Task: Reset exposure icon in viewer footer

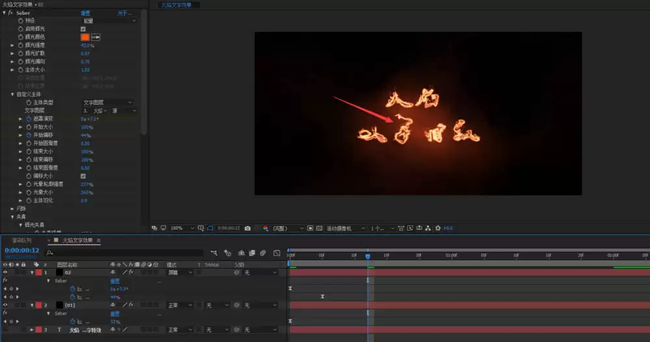Action: tap(437, 228)
